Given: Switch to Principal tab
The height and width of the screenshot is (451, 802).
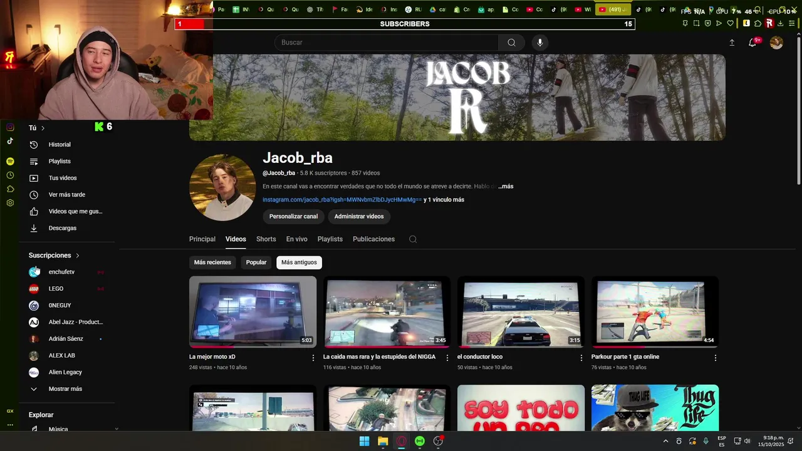Looking at the screenshot, I should coord(202,239).
